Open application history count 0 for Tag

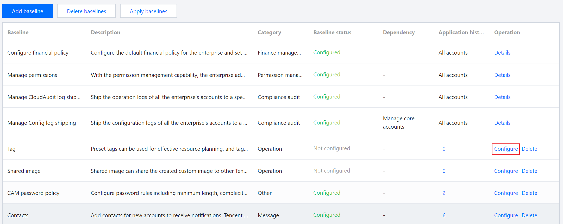tap(444, 149)
